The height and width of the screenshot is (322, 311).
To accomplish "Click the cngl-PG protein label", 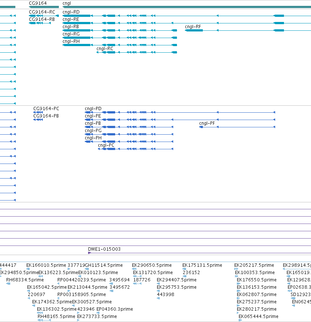I will (93, 130).
